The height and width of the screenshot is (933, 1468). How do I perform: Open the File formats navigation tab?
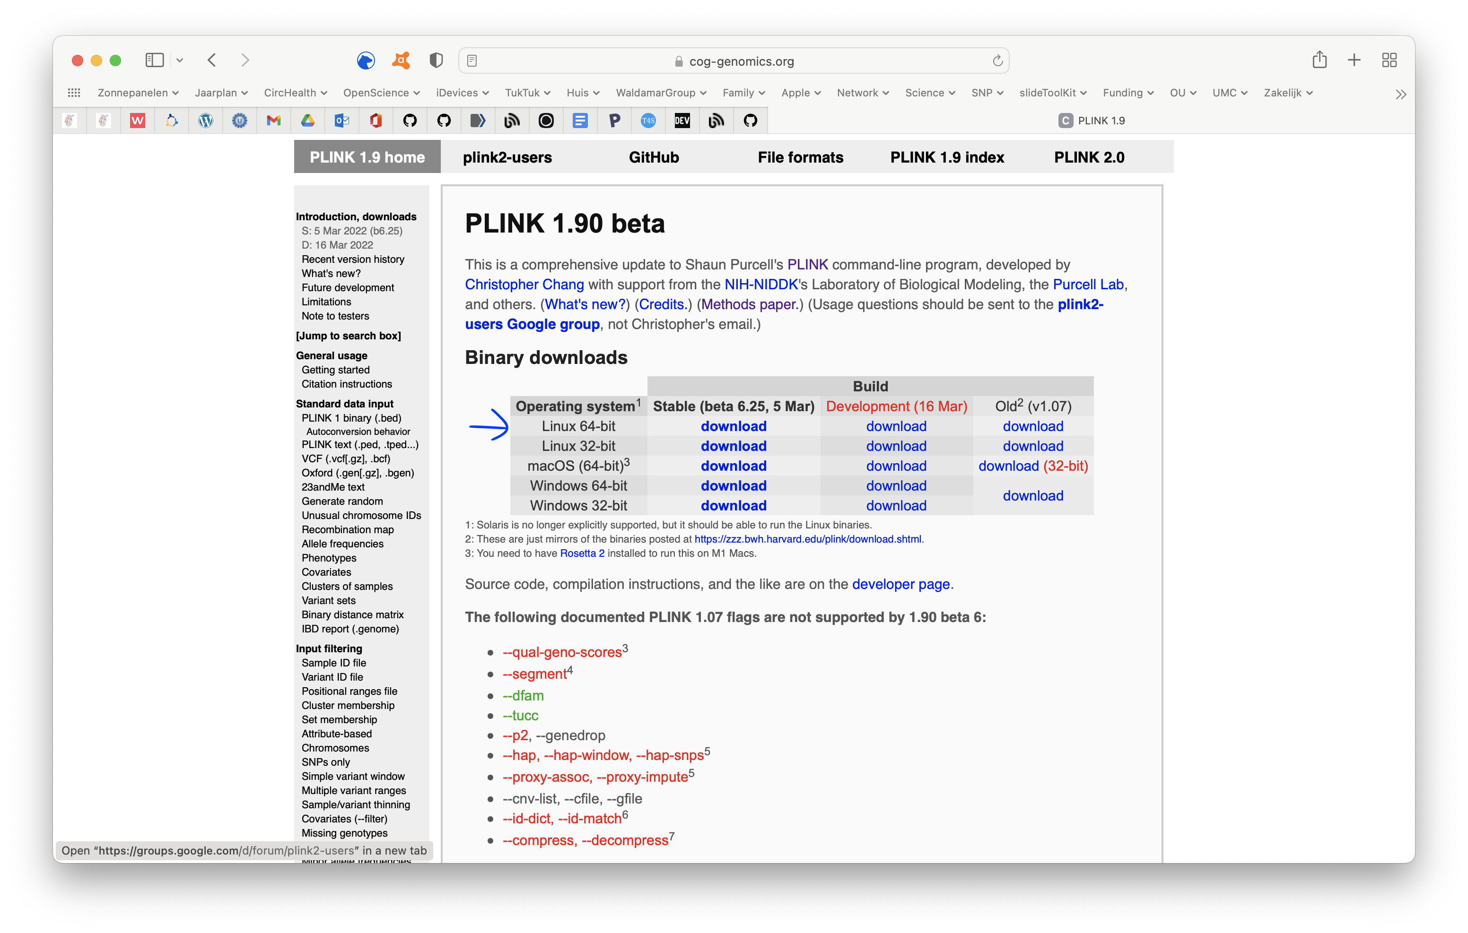tap(801, 157)
